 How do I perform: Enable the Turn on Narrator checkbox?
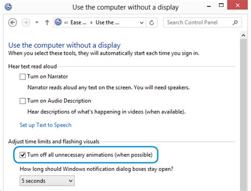pos(23,77)
